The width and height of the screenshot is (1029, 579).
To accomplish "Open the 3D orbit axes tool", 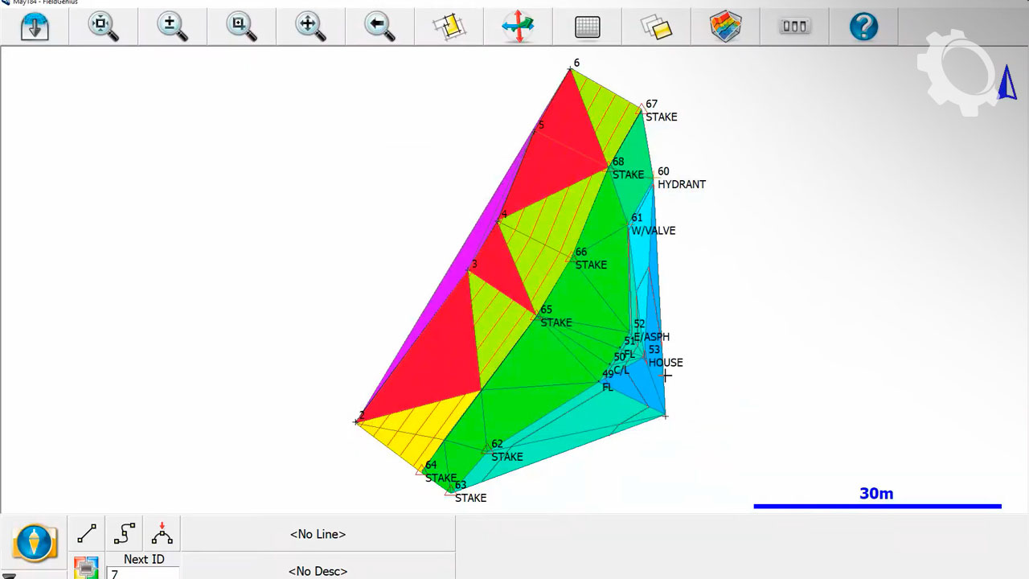I will click(518, 27).
